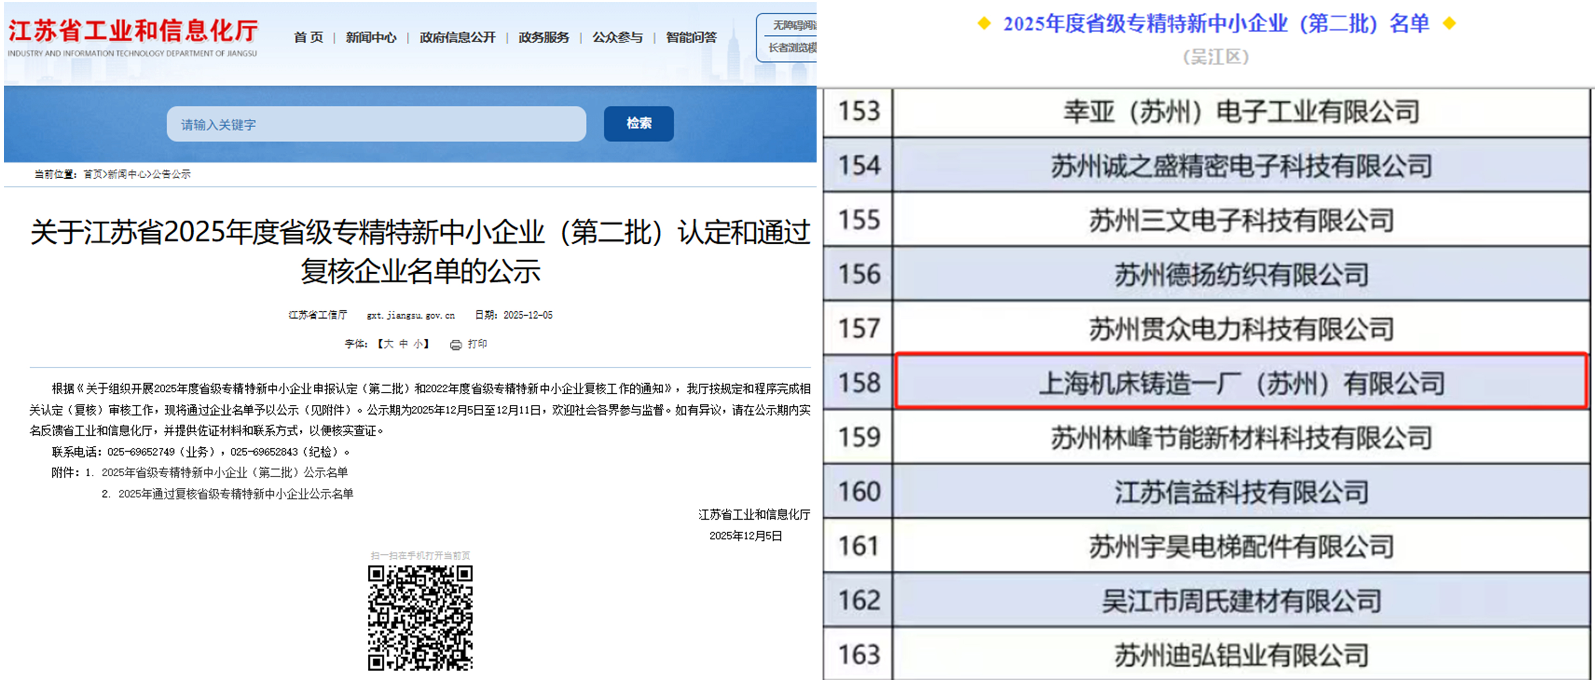Open the 新闻中心 navigation menu item

click(371, 38)
